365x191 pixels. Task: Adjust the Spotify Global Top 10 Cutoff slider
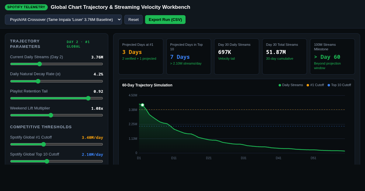pos(57,161)
